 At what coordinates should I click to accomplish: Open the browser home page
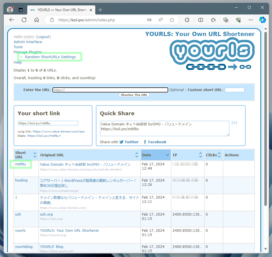point(37,20)
